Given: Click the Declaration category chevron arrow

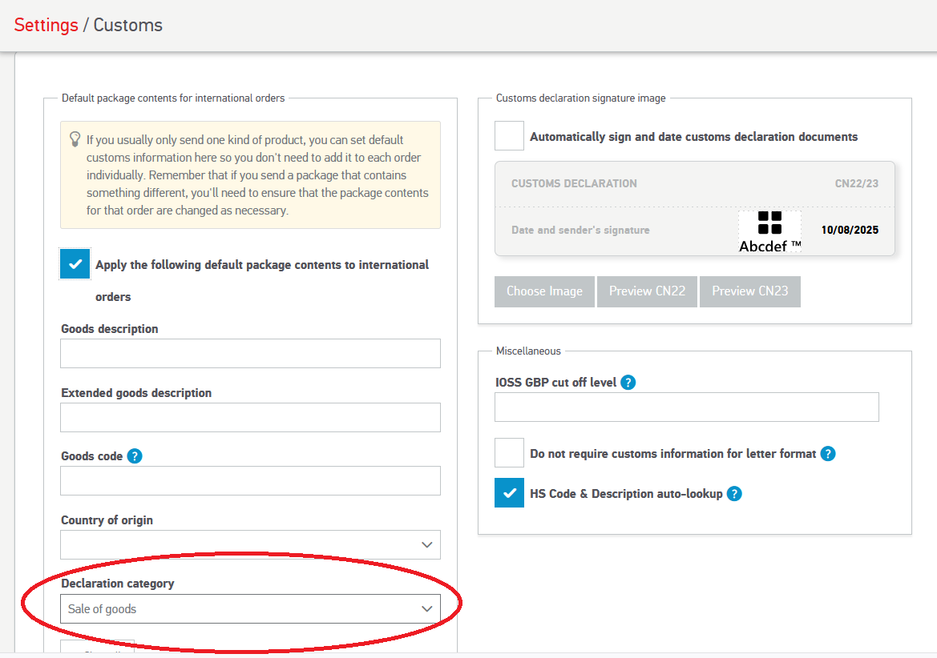Looking at the screenshot, I should click(427, 609).
